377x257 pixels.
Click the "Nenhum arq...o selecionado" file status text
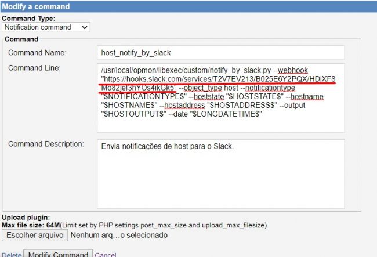(x=119, y=235)
